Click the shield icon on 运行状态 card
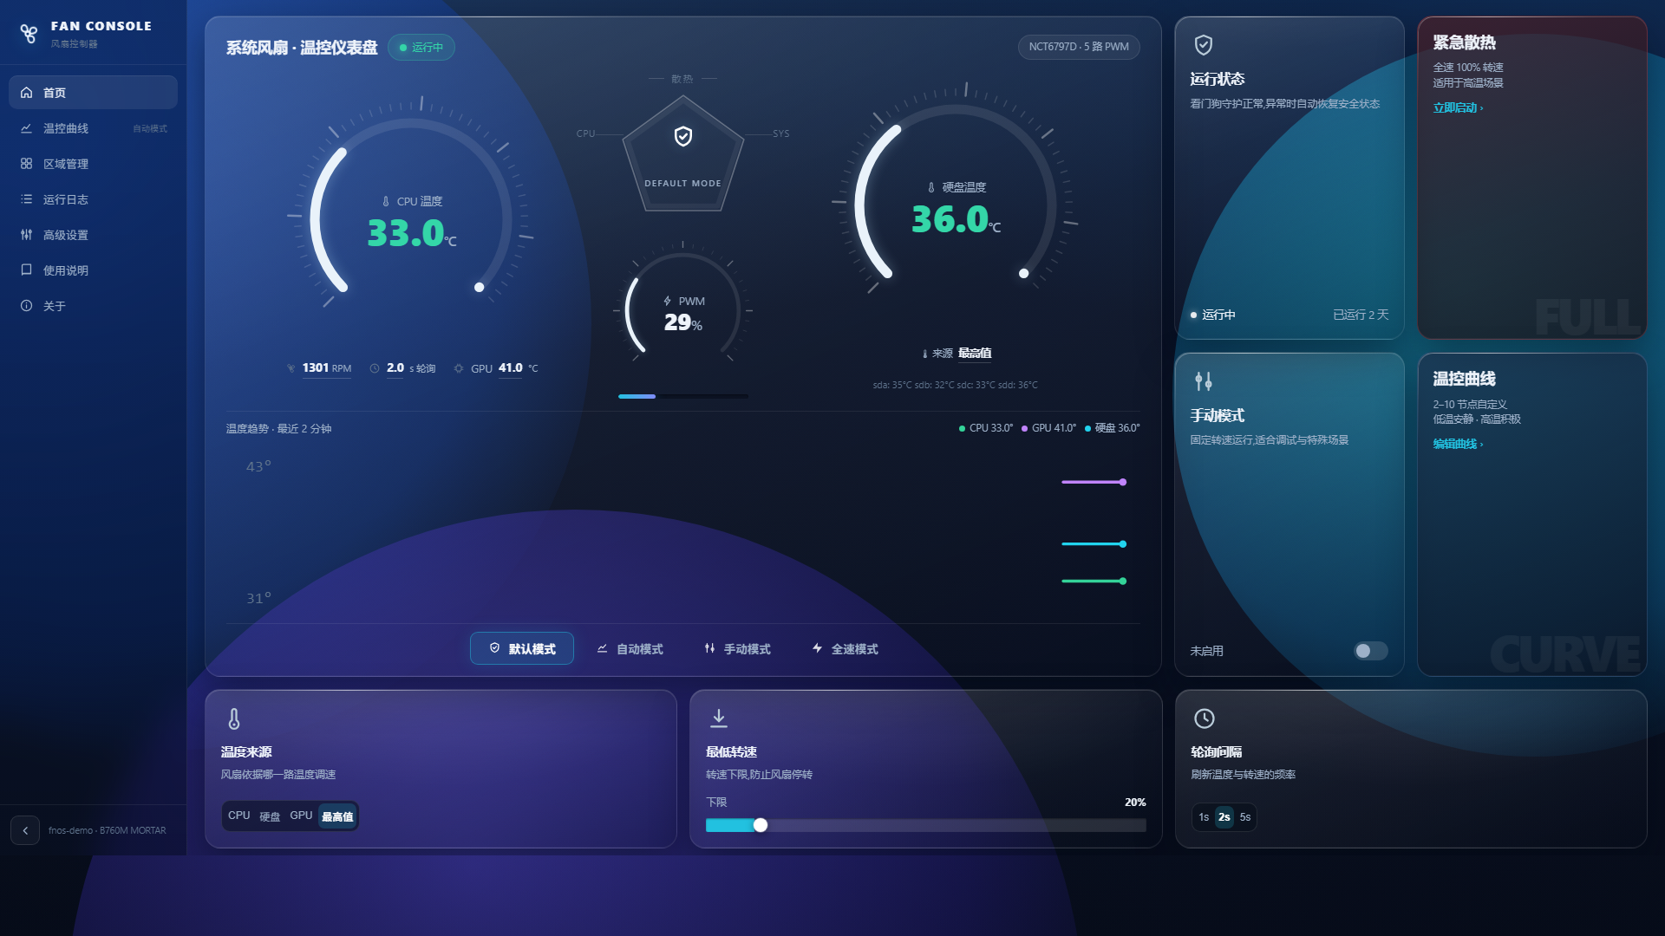Image resolution: width=1665 pixels, height=936 pixels. tap(1204, 45)
